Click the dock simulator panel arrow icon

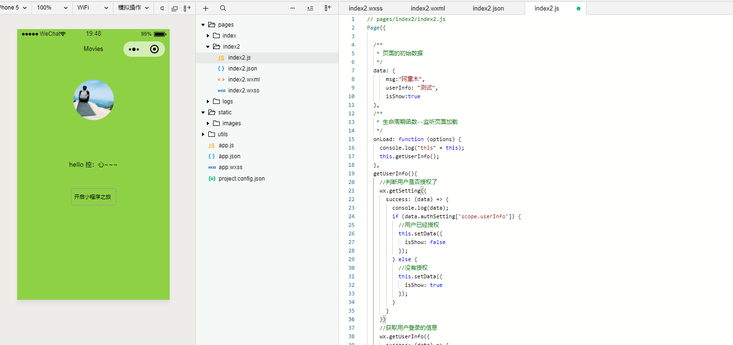coord(187,8)
